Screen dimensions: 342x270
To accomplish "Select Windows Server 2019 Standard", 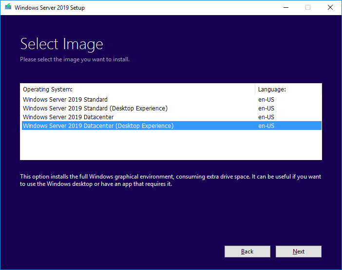I will (x=171, y=100).
